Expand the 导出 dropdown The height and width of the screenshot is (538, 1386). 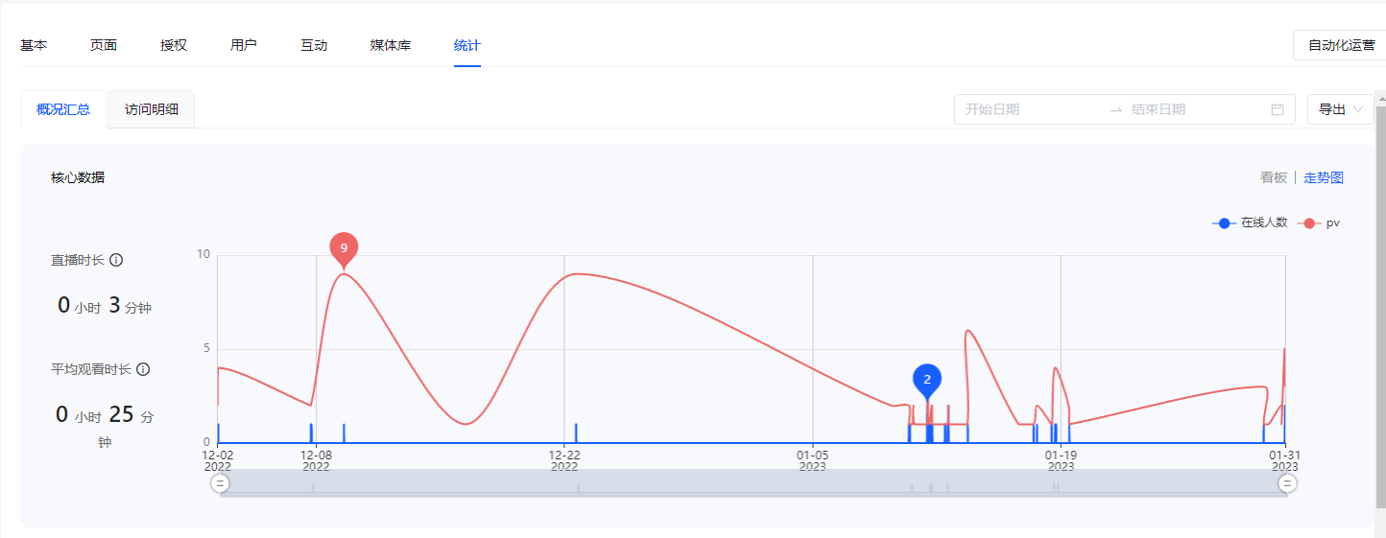1341,109
